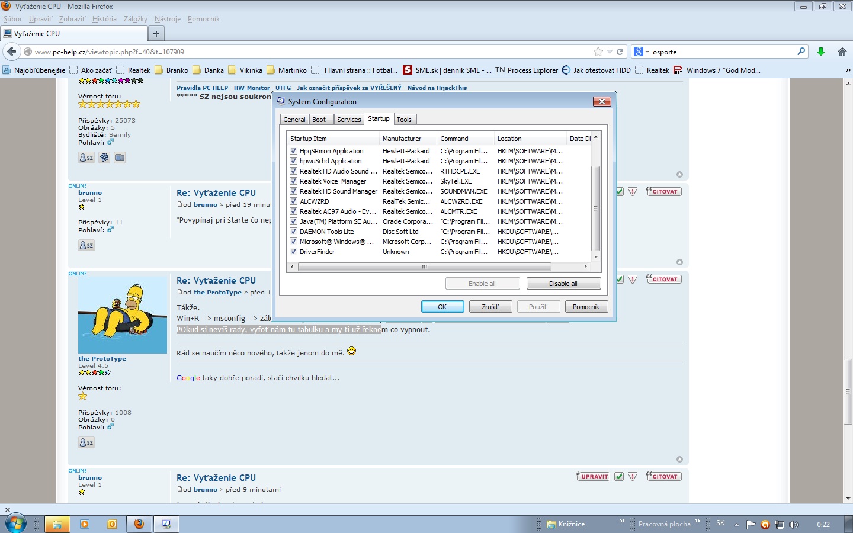This screenshot has width=853, height=533.
Task: Open the Pravidla PC-HELP link
Action: click(x=202, y=88)
